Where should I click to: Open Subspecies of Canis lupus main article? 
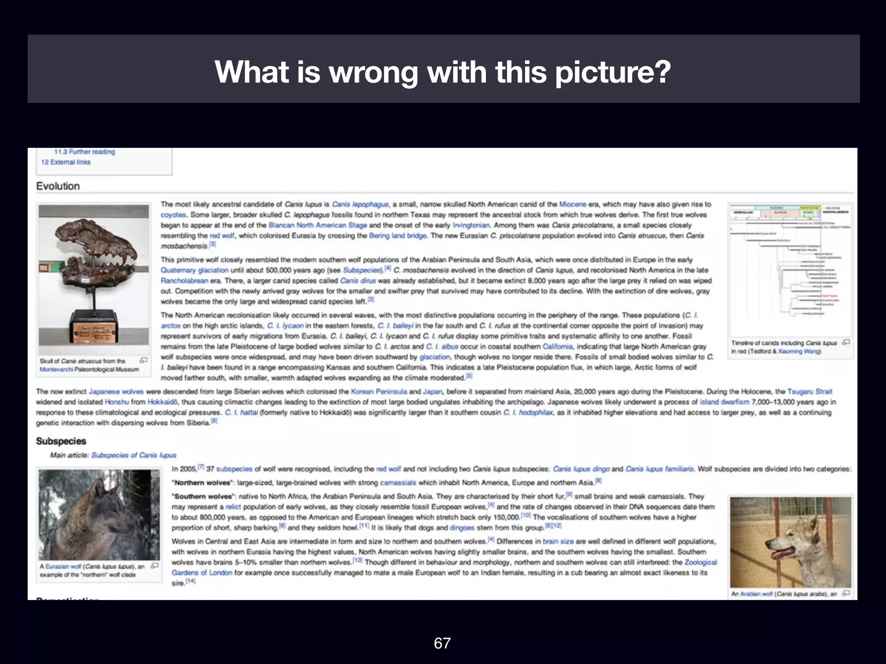tap(134, 455)
